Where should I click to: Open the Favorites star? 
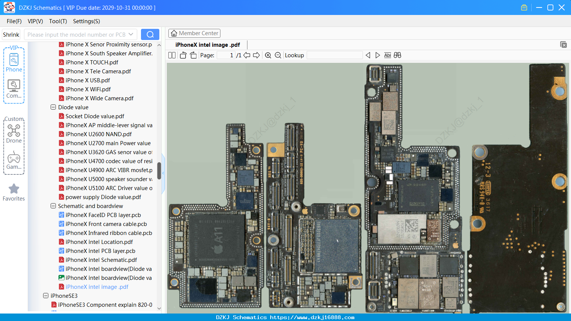[14, 192]
